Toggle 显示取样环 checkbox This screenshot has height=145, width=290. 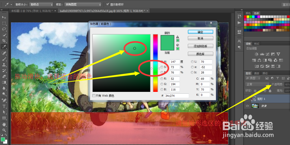[108, 4]
